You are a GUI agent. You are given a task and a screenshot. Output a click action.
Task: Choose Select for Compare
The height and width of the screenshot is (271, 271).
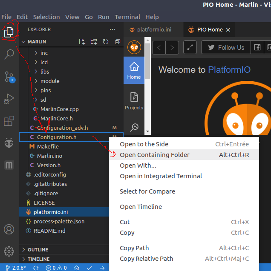(x=184, y=191)
